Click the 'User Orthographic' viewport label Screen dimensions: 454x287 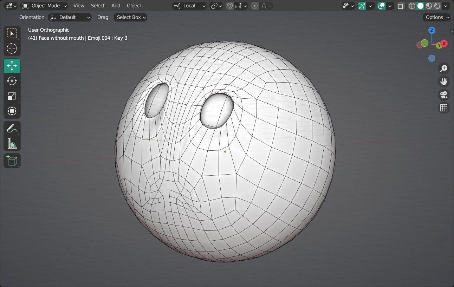(x=48, y=30)
